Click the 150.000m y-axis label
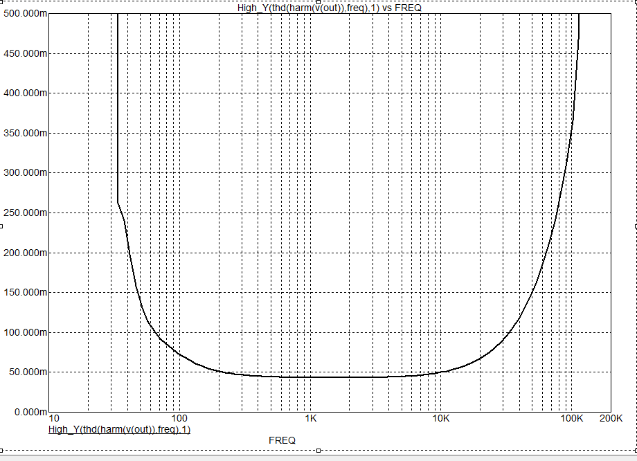The height and width of the screenshot is (461, 637). pos(25,292)
